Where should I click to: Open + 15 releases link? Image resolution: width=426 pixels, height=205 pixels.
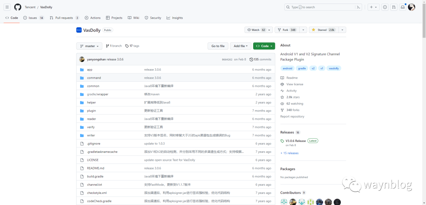click(x=290, y=153)
